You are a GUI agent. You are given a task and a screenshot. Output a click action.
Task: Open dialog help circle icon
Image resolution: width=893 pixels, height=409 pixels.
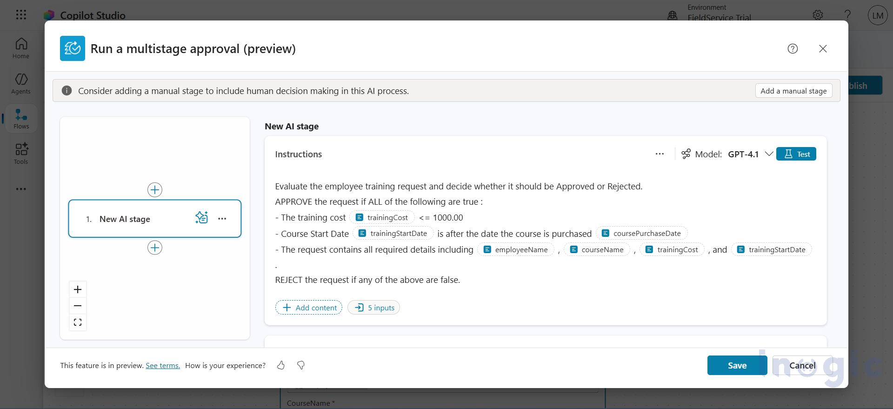[x=793, y=48]
